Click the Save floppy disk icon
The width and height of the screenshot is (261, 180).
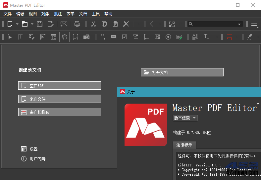[x=40, y=24]
